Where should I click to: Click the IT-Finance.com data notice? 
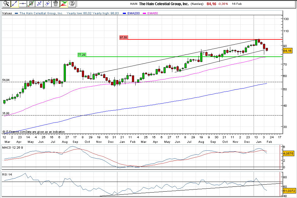[34, 132]
